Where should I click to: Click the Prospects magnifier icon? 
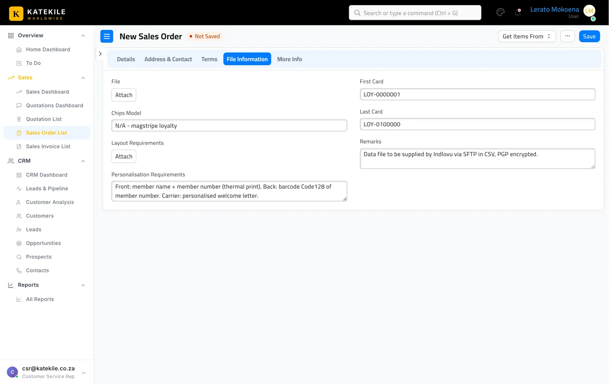pos(19,257)
